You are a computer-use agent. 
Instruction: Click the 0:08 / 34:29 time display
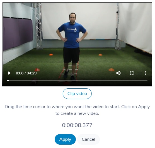tap(26, 73)
